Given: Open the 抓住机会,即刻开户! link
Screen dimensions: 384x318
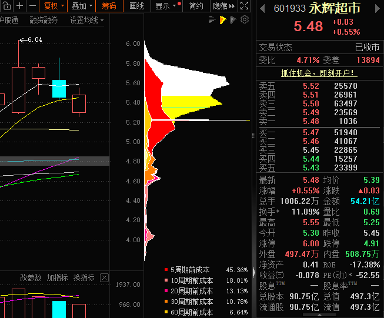Looking at the screenshot, I should pos(319,73).
